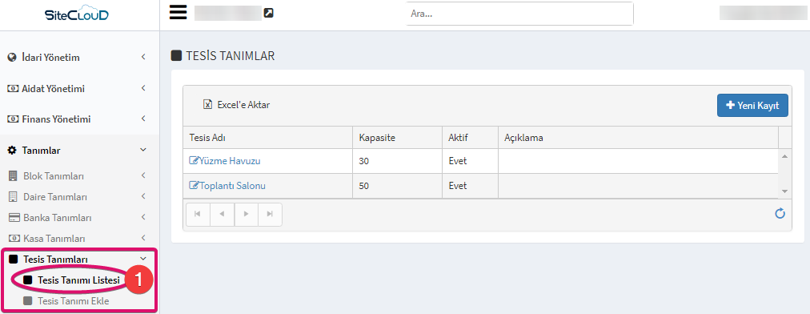Go to previous page of grid
This screenshot has width=810, height=314.
(223, 214)
